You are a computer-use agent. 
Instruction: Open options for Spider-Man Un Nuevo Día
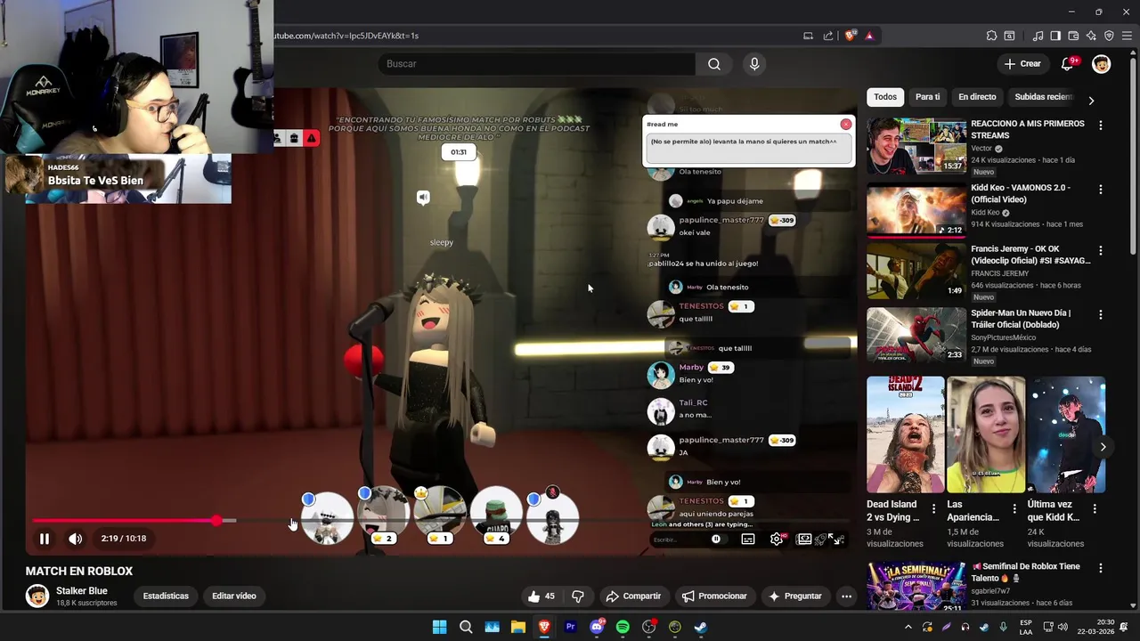pos(1101,315)
